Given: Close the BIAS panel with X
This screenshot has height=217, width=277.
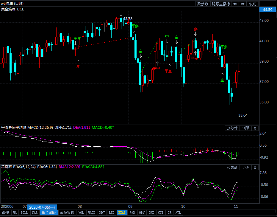Looking at the screenshot, I should pos(255,168).
